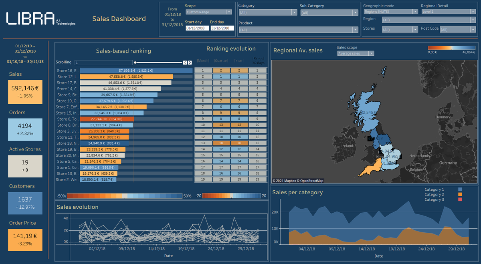Expand the Geographic mode dropdown
Screen dimensions: 481x264
tap(390, 12)
